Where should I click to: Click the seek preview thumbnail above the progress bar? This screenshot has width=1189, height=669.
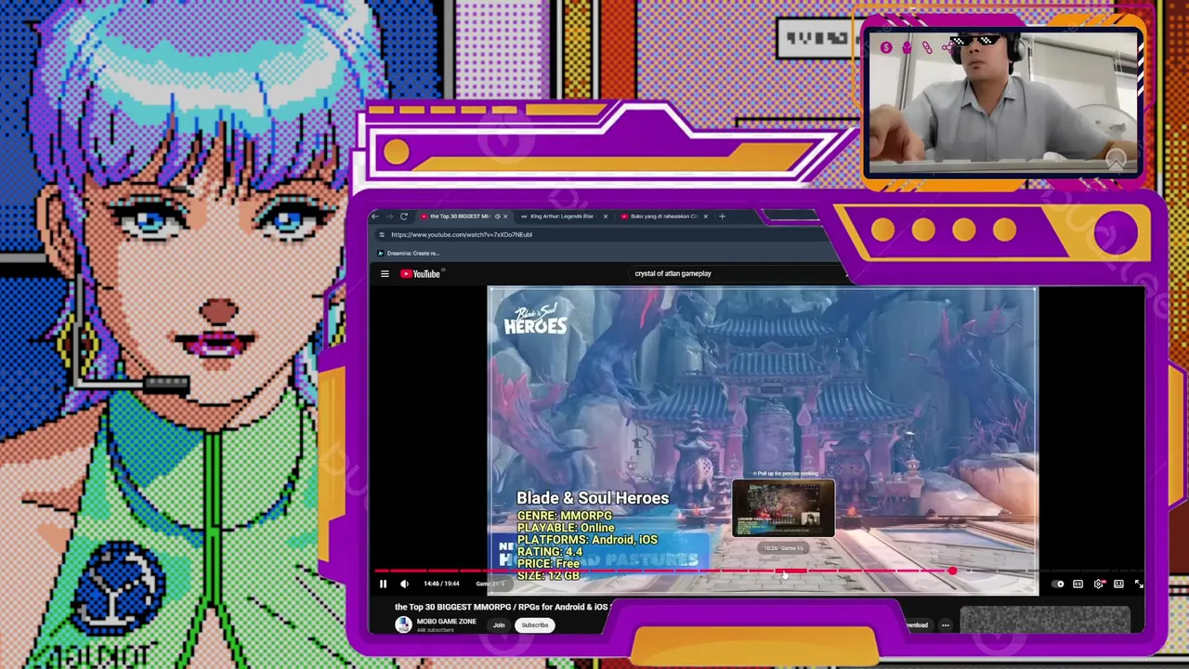(783, 508)
